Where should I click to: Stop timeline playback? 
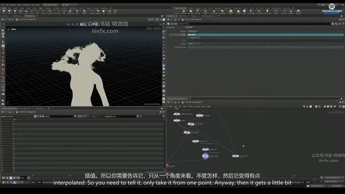coord(11,178)
